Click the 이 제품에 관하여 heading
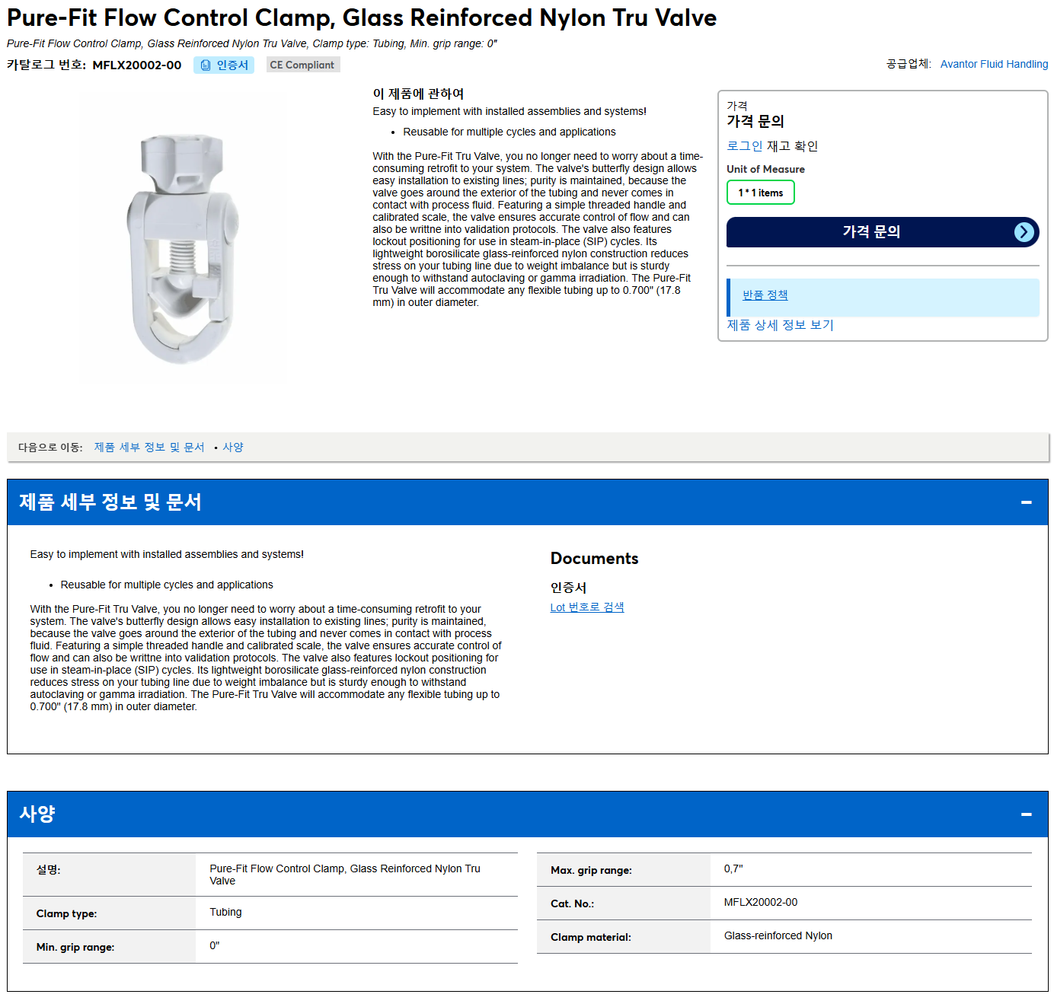This screenshot has height=1007, width=1054. pos(418,94)
